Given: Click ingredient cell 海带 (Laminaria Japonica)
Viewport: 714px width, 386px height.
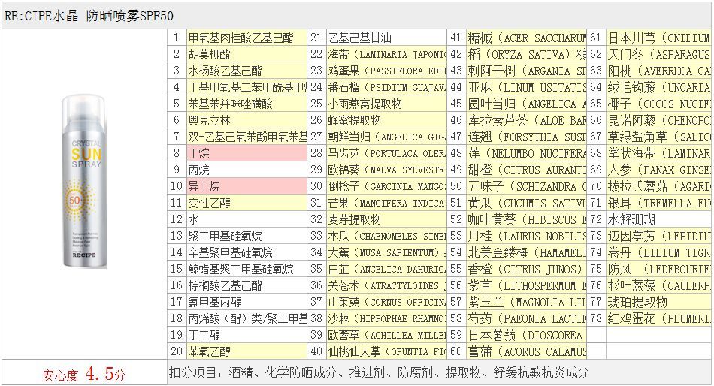Looking at the screenshot, I should (x=386, y=54).
